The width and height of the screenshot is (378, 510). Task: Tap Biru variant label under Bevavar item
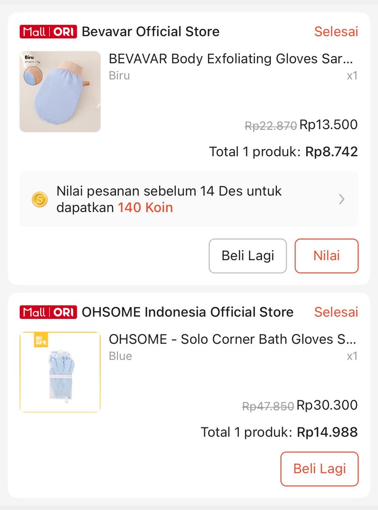coord(119,76)
